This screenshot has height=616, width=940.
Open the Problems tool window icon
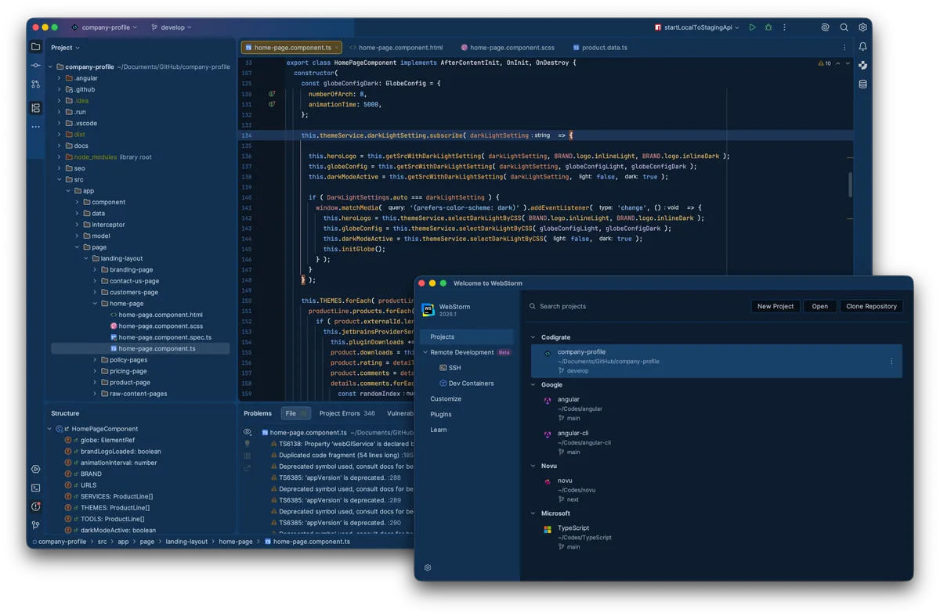pos(35,507)
